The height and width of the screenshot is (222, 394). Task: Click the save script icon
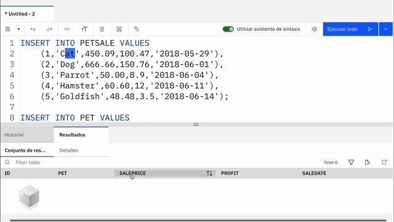(x=8, y=29)
